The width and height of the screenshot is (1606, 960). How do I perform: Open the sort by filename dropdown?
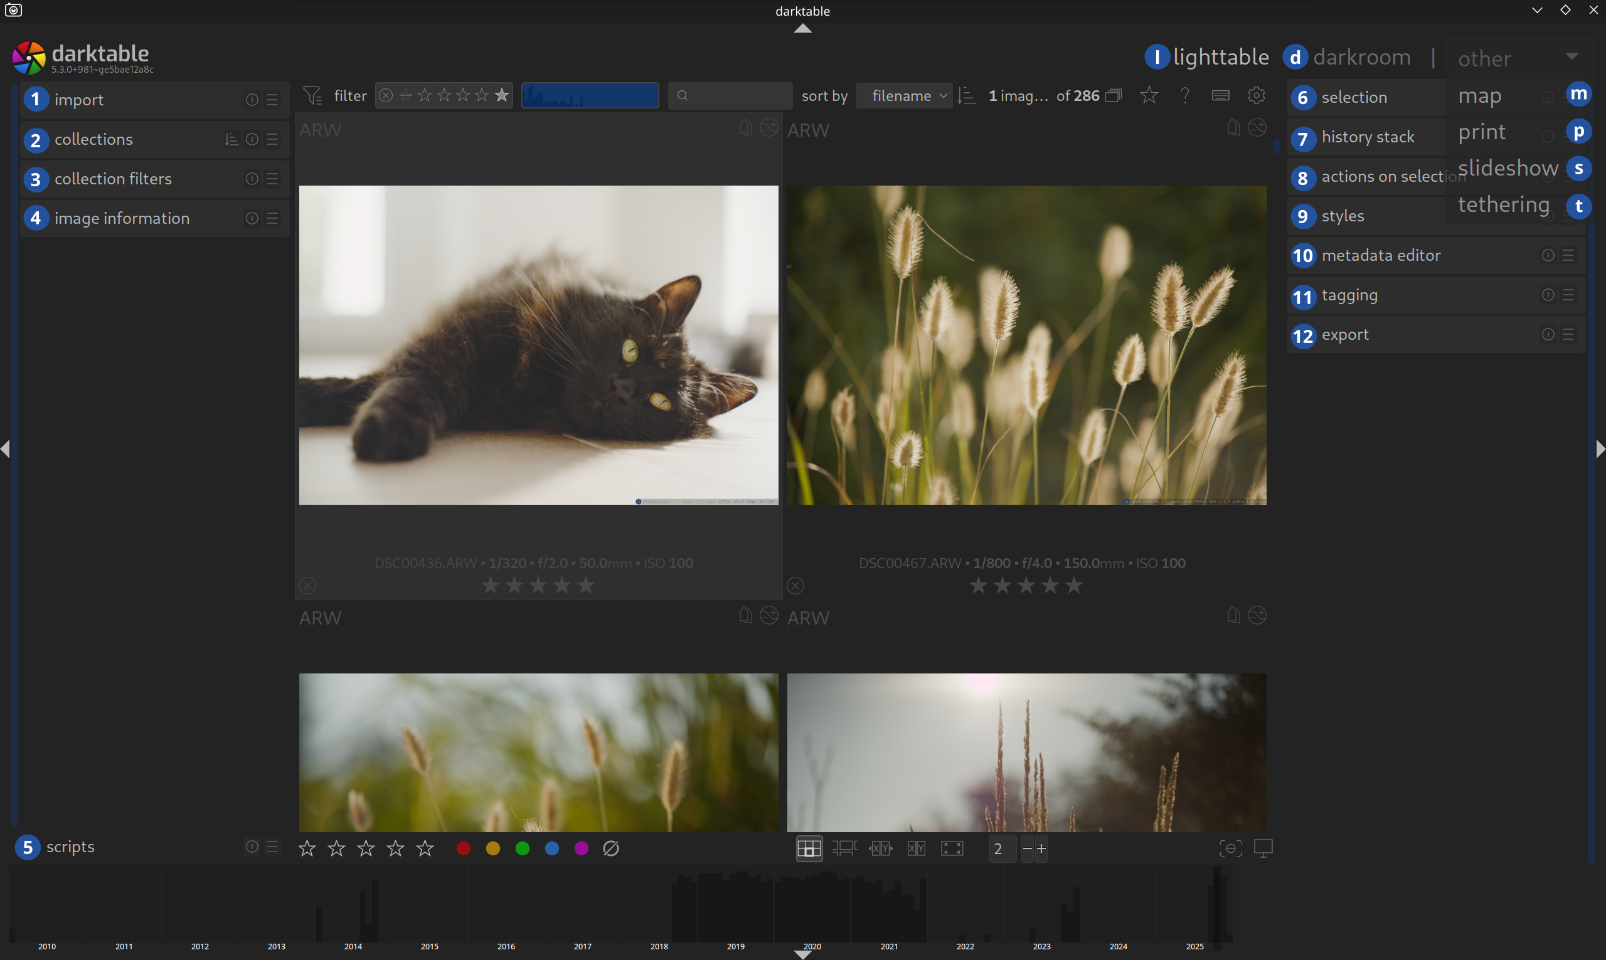tap(905, 96)
